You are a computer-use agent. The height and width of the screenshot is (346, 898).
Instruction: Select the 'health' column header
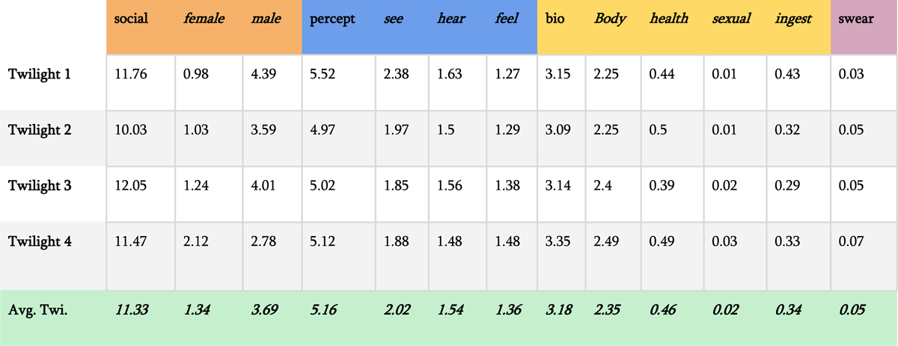click(669, 19)
